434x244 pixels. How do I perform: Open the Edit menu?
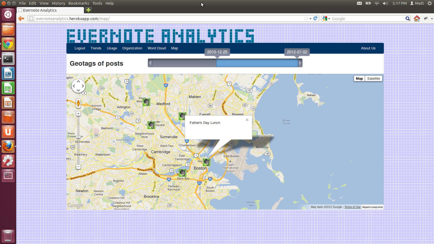pyautogui.click(x=33, y=3)
